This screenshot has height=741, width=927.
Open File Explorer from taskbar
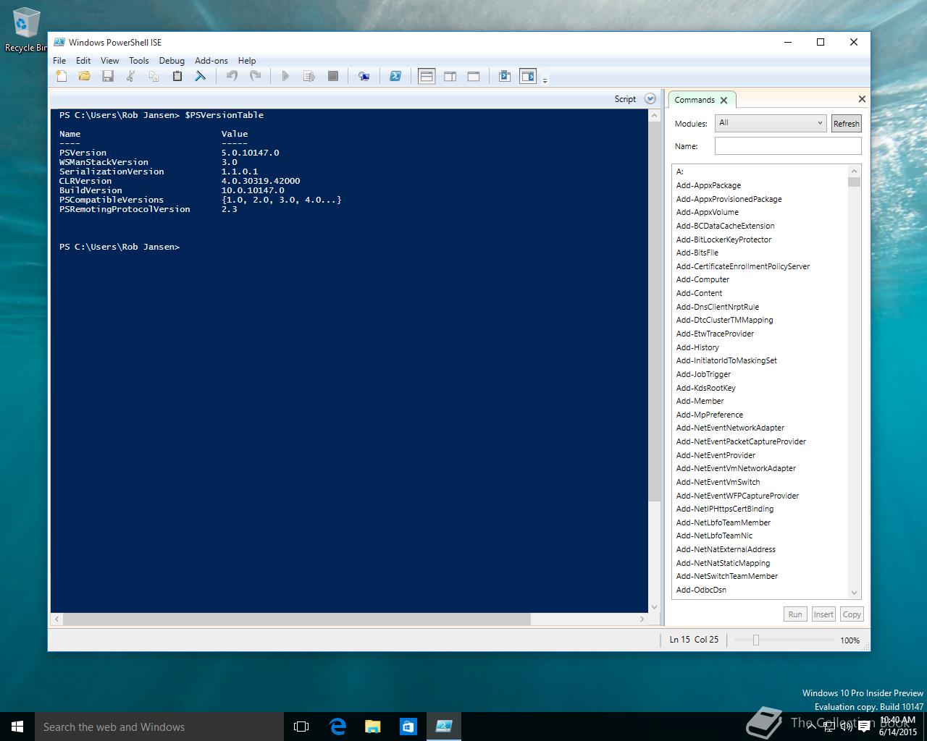(373, 727)
